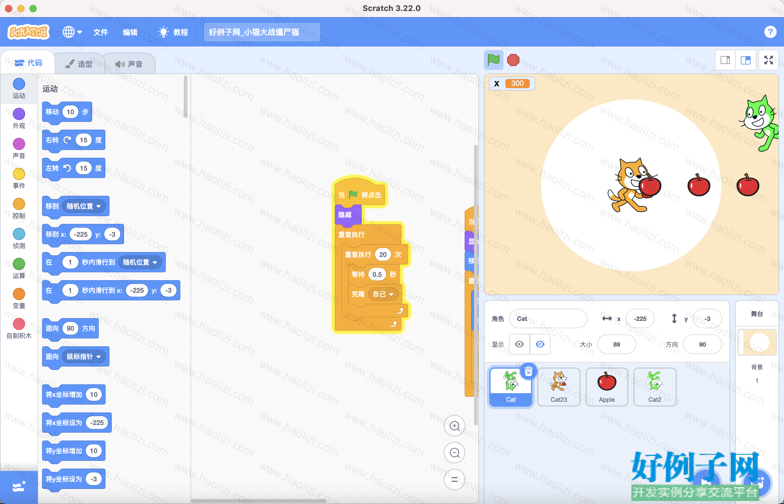Open the 文件 menu

[x=100, y=32]
